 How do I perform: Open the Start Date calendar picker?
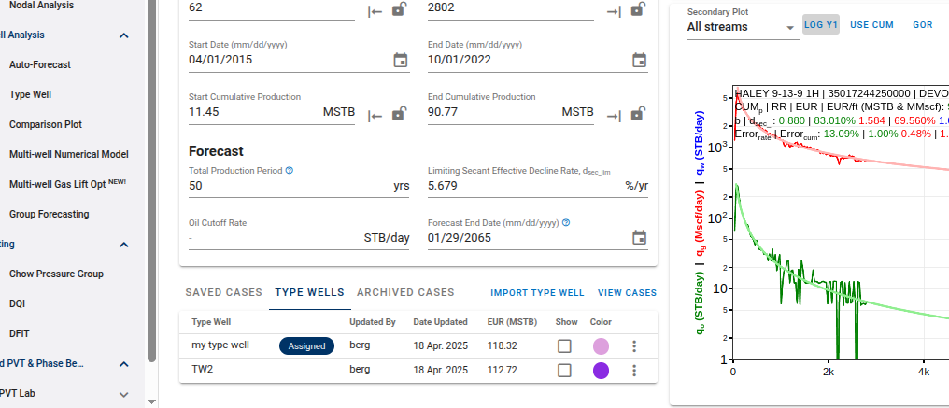click(x=400, y=60)
